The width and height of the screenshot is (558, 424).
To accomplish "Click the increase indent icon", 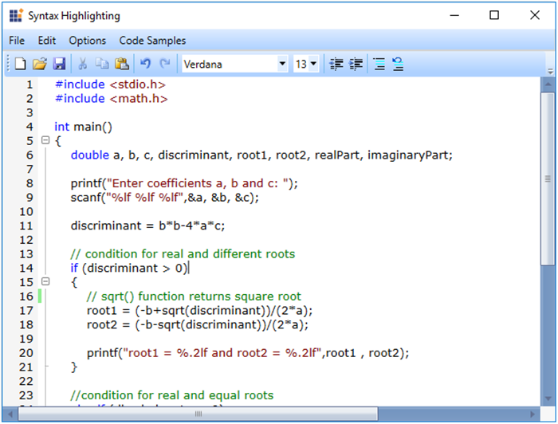I will (x=356, y=64).
